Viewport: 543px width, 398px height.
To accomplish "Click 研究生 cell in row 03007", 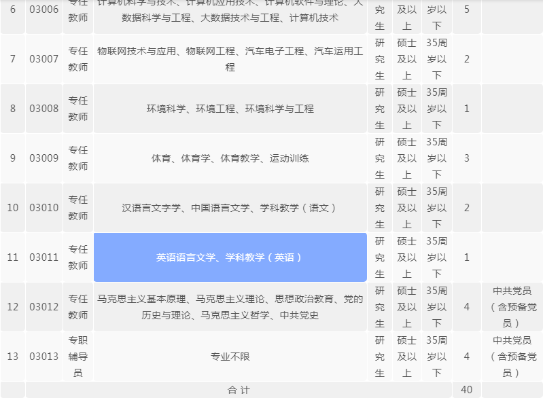I will click(380, 59).
